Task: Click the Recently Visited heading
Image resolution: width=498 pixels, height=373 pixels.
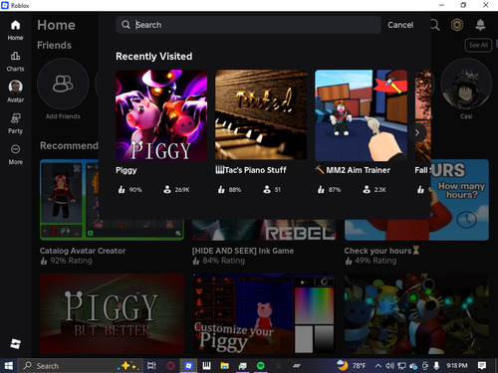Action: 153,57
